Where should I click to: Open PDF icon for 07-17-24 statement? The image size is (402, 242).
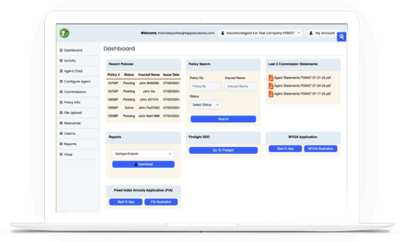[x=271, y=94]
